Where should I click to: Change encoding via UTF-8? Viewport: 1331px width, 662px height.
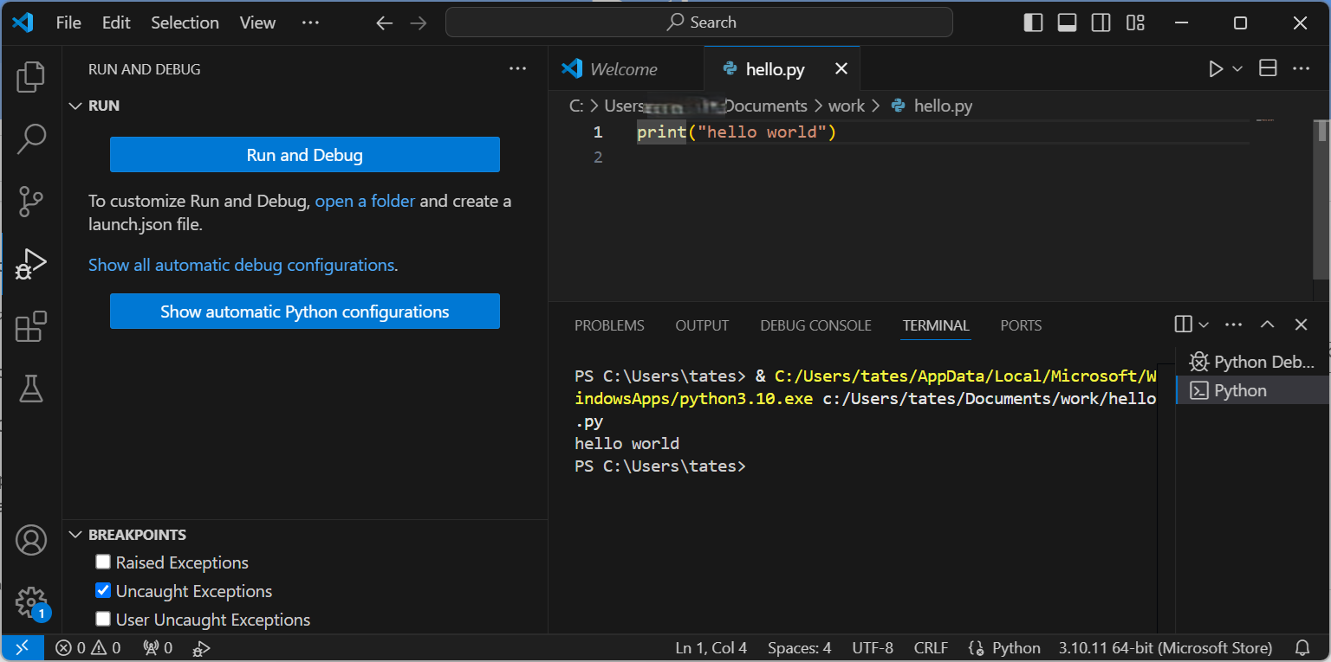point(873,647)
